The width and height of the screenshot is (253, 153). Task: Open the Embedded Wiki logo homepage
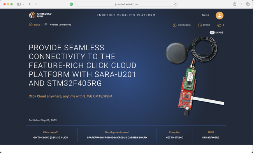pos(40,15)
